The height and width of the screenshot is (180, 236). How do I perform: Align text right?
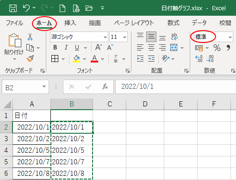162,48
